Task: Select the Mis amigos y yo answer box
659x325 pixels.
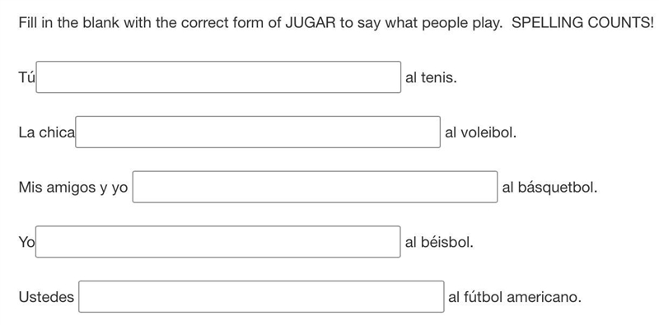Action: point(315,187)
